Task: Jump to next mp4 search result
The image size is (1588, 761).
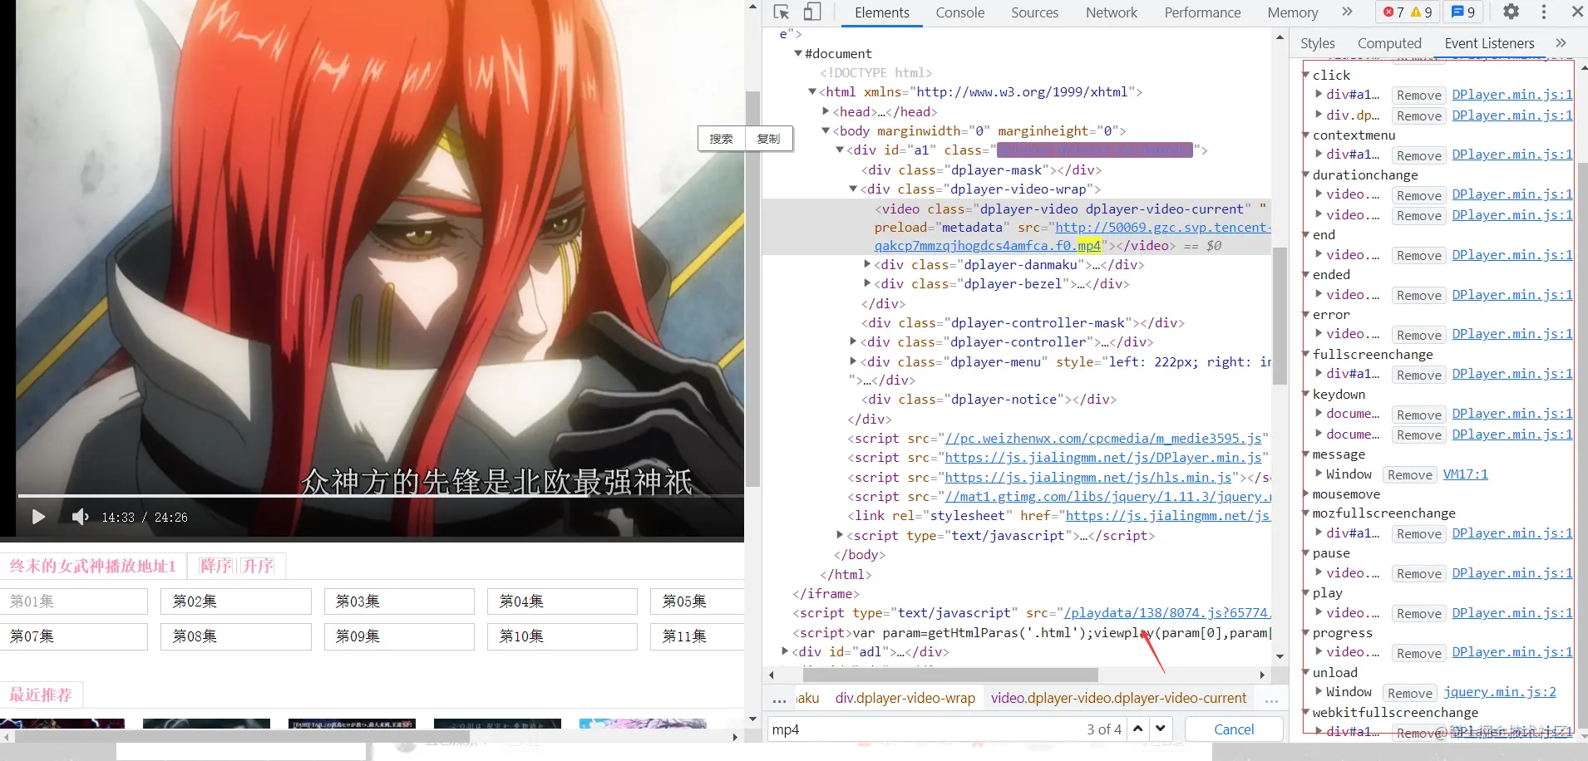Action: pyautogui.click(x=1161, y=729)
